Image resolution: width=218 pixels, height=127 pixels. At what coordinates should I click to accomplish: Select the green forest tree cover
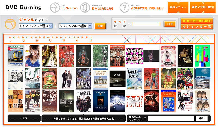point(100,56)
